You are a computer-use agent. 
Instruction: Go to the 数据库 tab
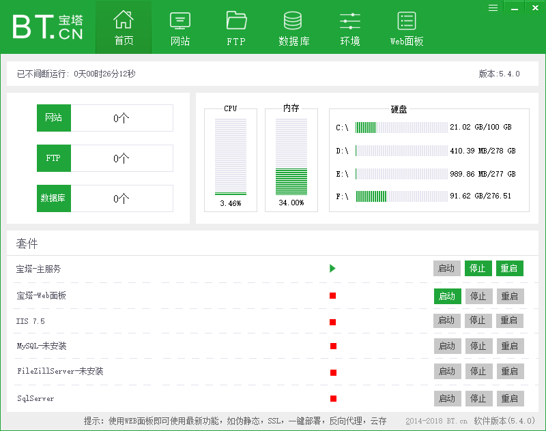[x=293, y=27]
